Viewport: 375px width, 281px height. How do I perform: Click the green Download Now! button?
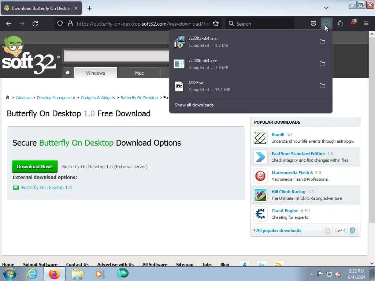(35, 166)
